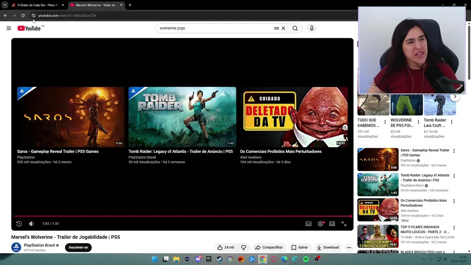Open File Explorer from the taskbar

pyautogui.click(x=176, y=259)
